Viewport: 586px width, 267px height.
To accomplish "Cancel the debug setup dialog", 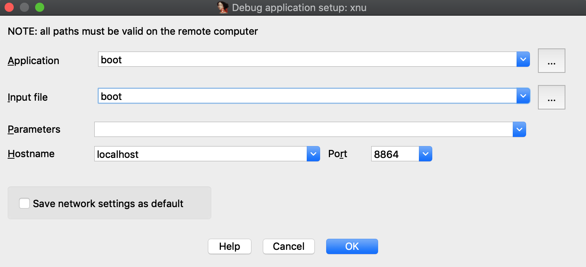I will (x=288, y=246).
